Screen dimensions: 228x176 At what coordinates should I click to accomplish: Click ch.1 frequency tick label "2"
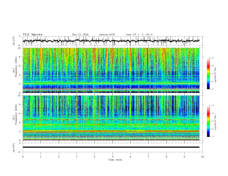20,84
